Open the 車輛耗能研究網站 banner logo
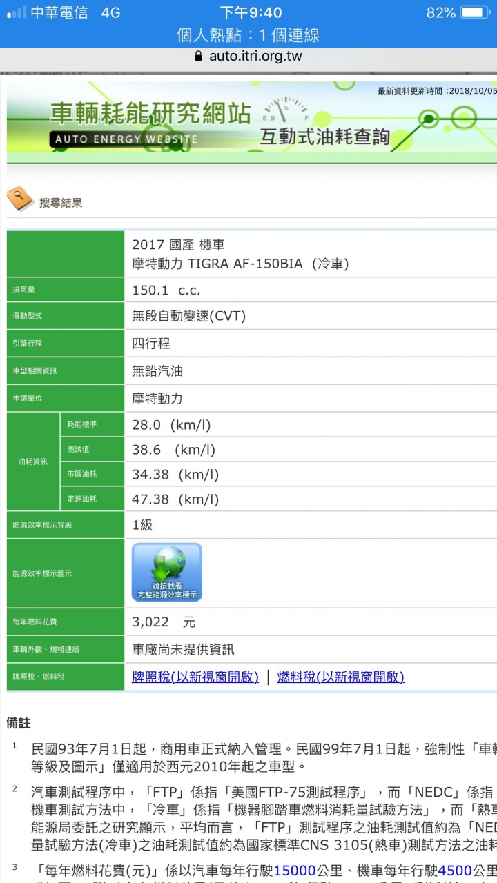 click(x=150, y=113)
